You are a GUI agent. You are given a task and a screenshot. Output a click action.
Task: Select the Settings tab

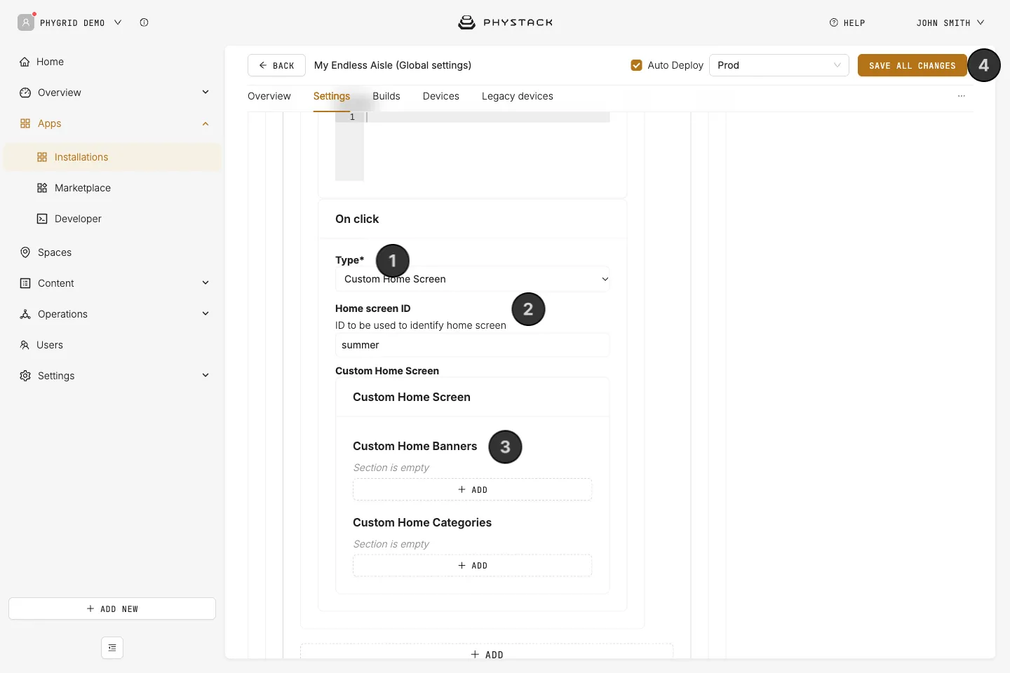click(x=332, y=96)
